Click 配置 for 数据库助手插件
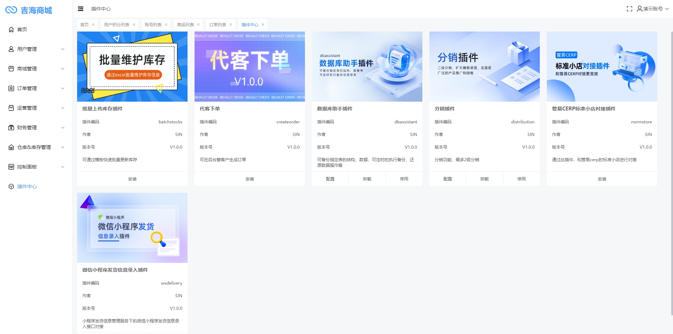Image resolution: width=673 pixels, height=334 pixels. (330, 179)
